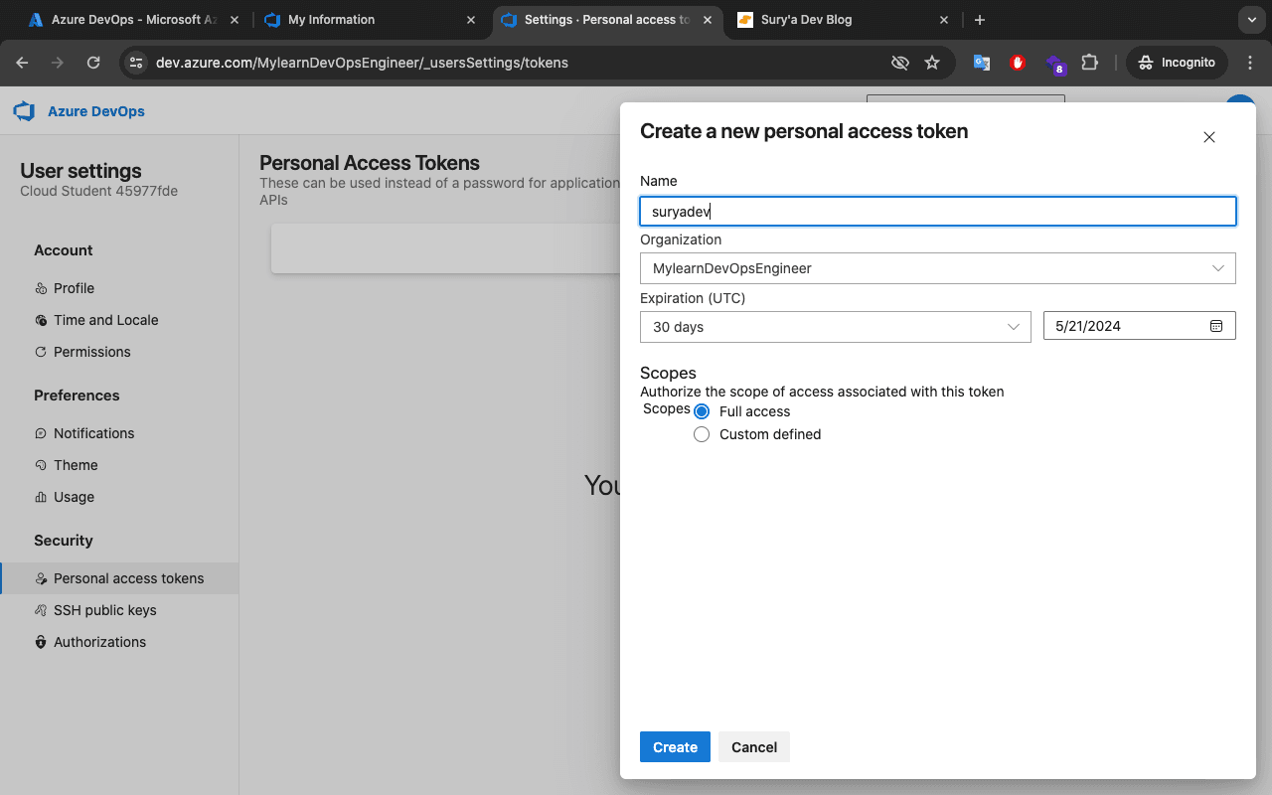Click the Azure DevOps header link
Screen dimensions: 1272x795
coord(96,111)
